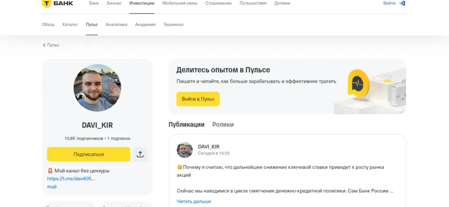Viewport: 449px width, 207px height.
Task: Click the Пульс breadcrumb back link
Action: (53, 45)
